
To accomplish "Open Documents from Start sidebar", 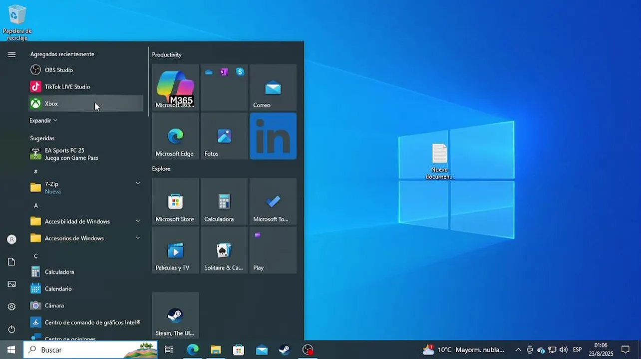I will pyautogui.click(x=11, y=262).
